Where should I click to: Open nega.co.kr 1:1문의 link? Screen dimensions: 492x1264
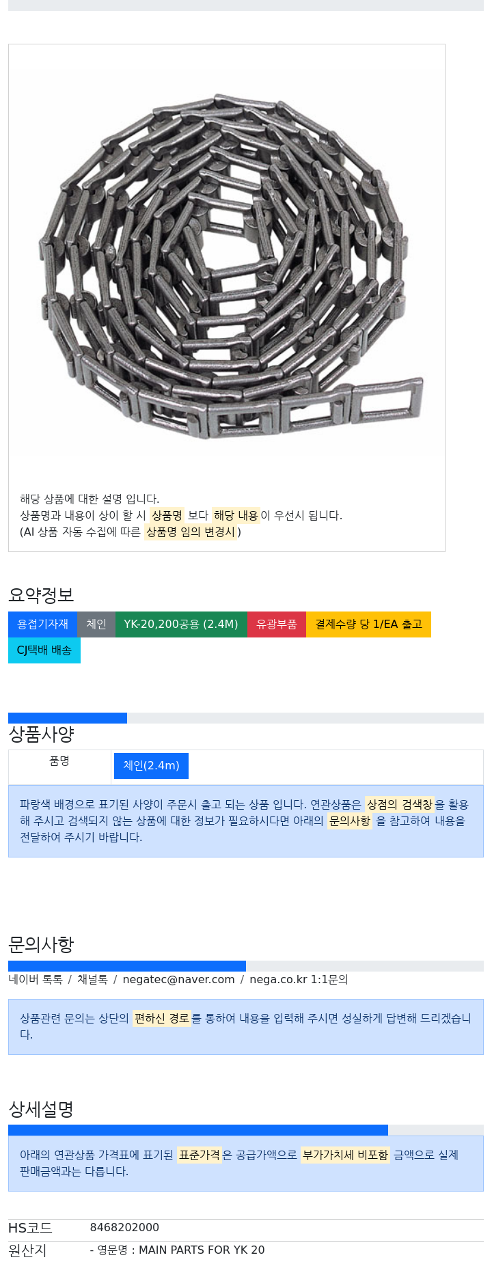click(299, 980)
